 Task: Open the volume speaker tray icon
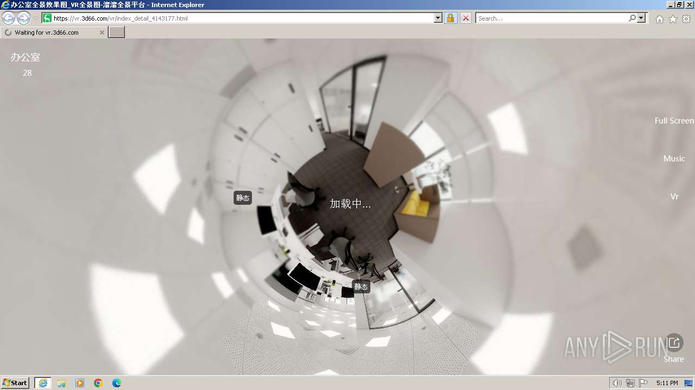tap(617, 383)
